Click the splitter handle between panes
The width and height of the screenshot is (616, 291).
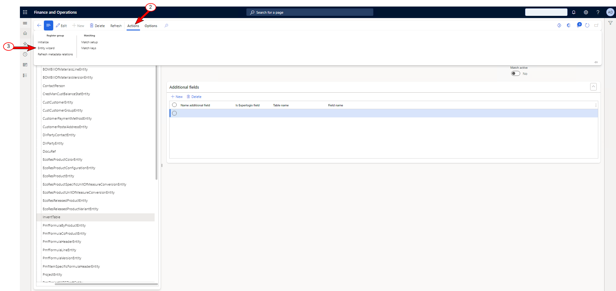162,165
